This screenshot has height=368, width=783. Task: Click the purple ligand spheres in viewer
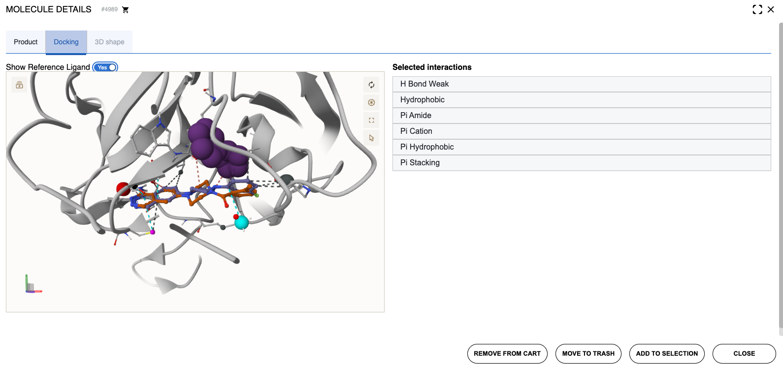tap(217, 148)
